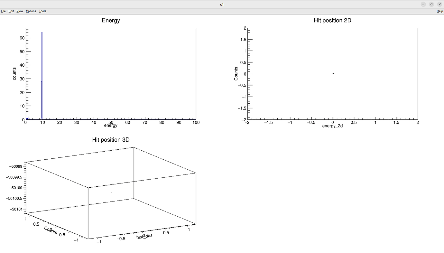Close the c1 canvas window
Screen dimensions: 444x253
439,4
